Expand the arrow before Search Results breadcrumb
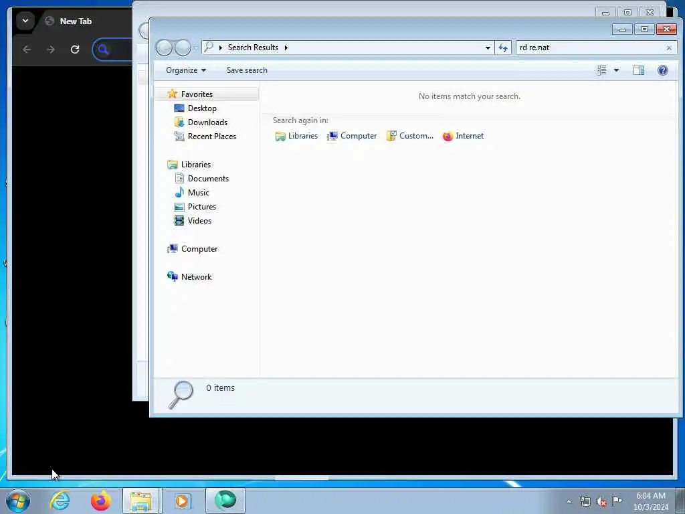 (221, 48)
